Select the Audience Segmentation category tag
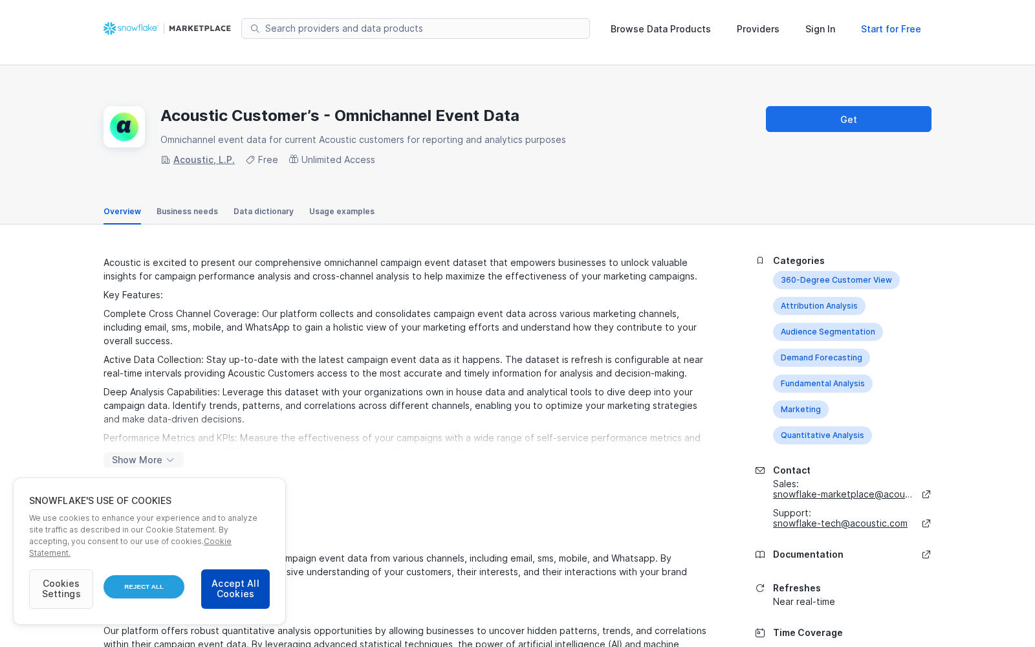The height and width of the screenshot is (647, 1035). coord(827,332)
